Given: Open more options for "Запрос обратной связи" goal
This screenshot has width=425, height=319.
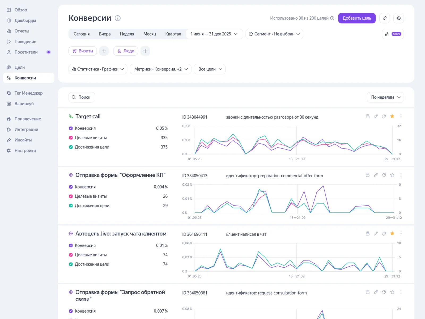Looking at the screenshot, I should 401,292.
